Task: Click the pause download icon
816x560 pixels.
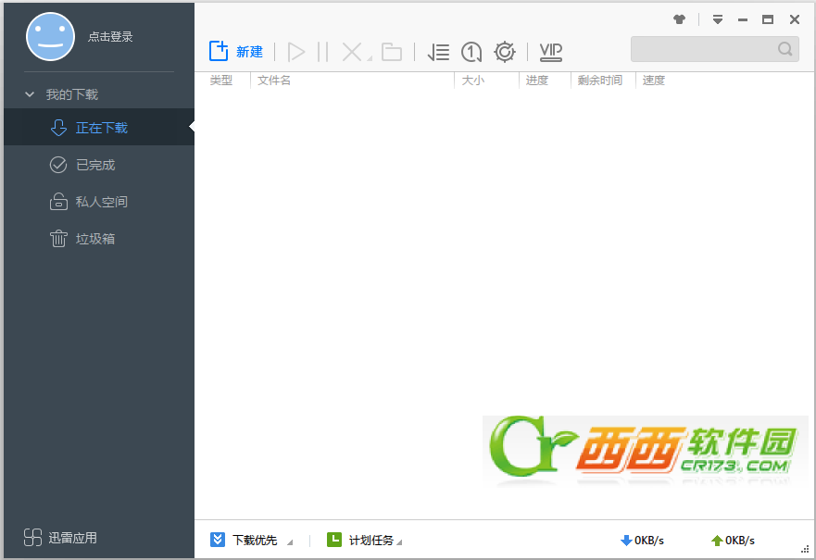Action: point(322,52)
